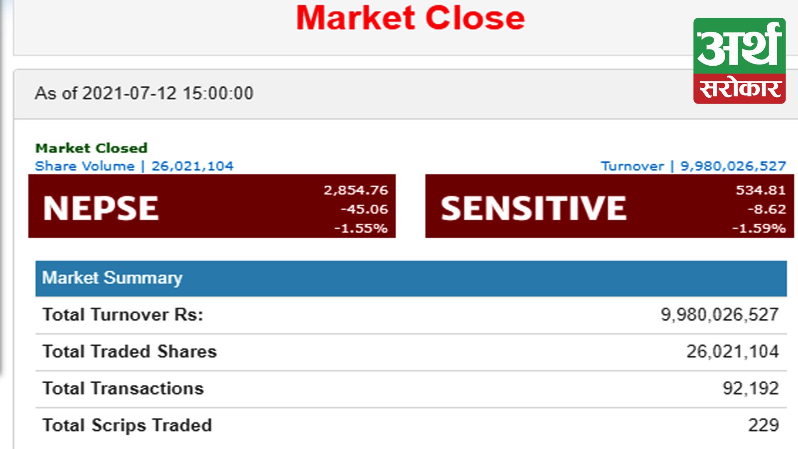
Task: Select the SENSITIVE index panel
Action: pos(610,206)
